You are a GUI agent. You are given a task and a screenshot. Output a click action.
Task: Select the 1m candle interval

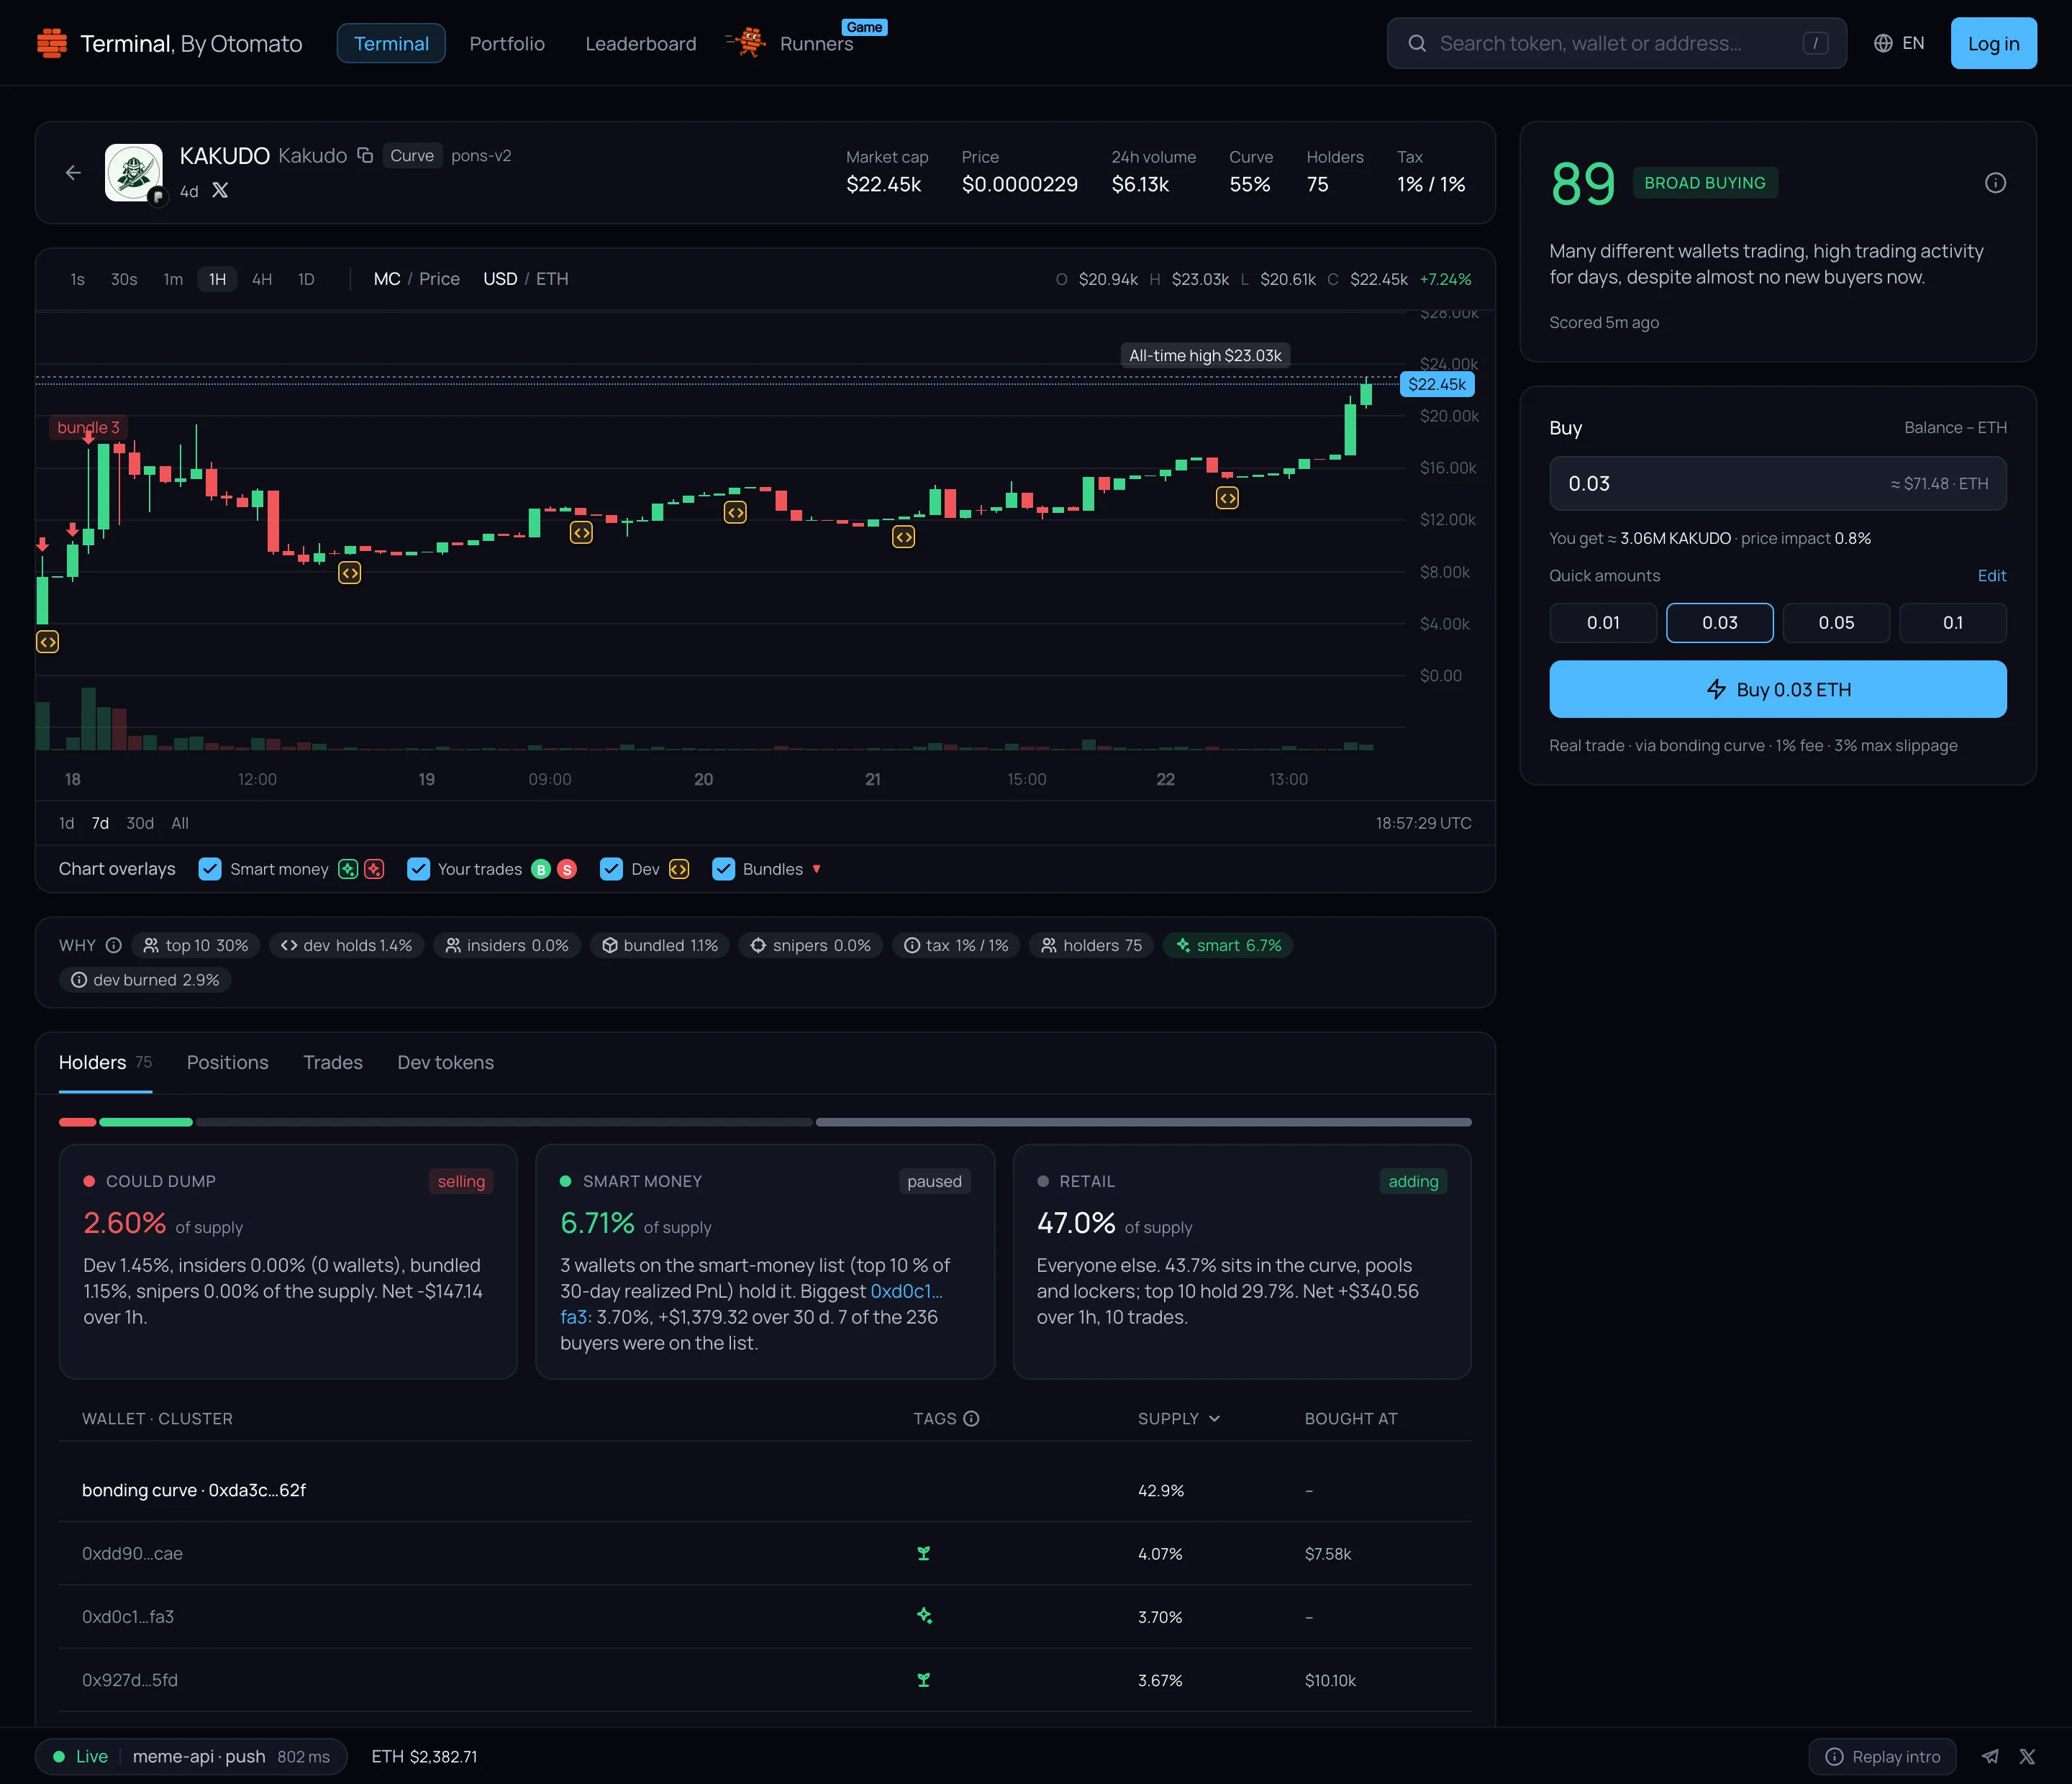click(x=173, y=279)
